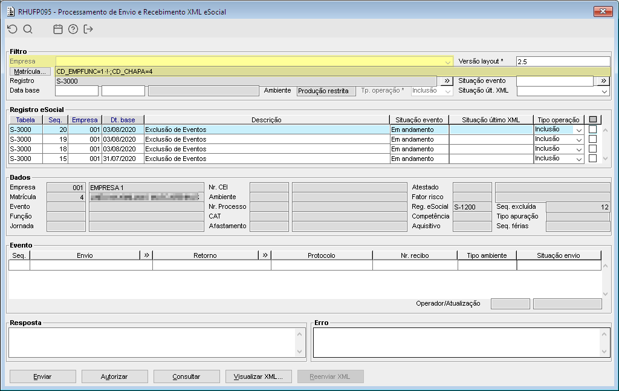Sort by the Dt. base column header
The width and height of the screenshot is (619, 391).
123,120
